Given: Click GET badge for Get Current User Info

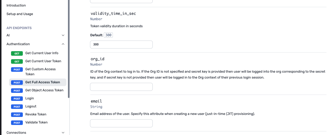Looking at the screenshot, I should pos(17,53).
